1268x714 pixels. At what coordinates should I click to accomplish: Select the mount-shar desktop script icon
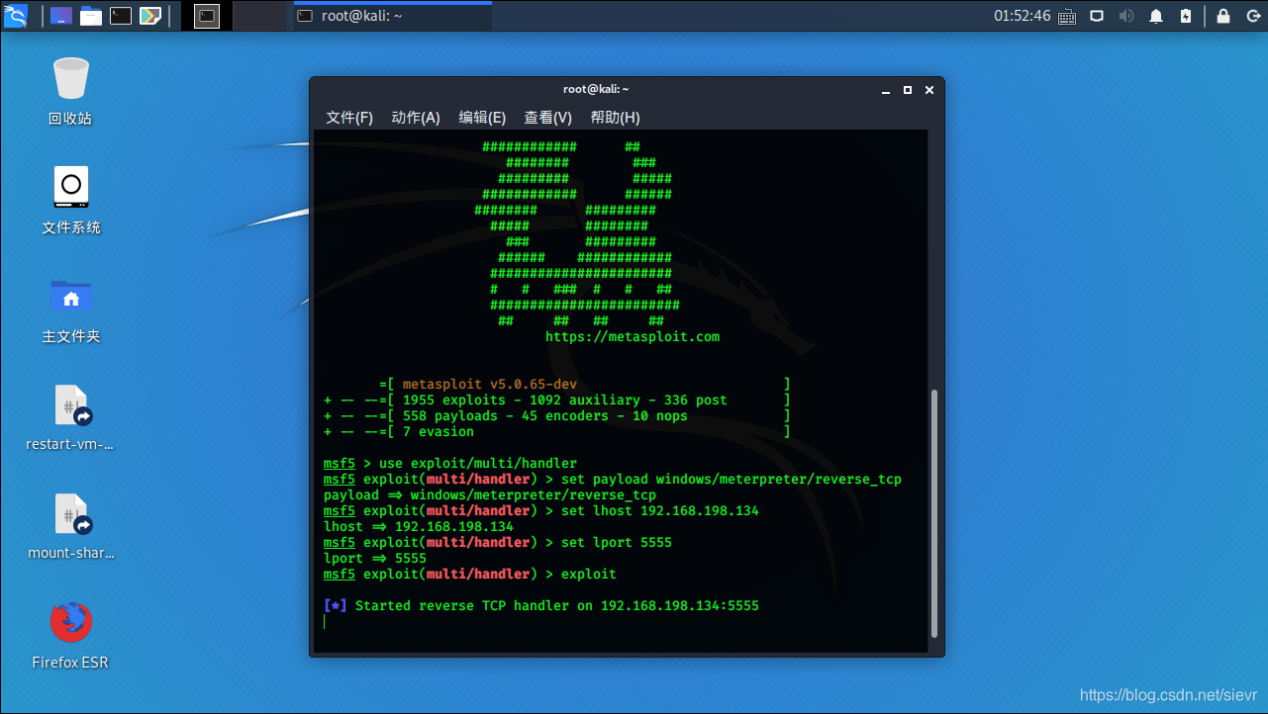(70, 526)
